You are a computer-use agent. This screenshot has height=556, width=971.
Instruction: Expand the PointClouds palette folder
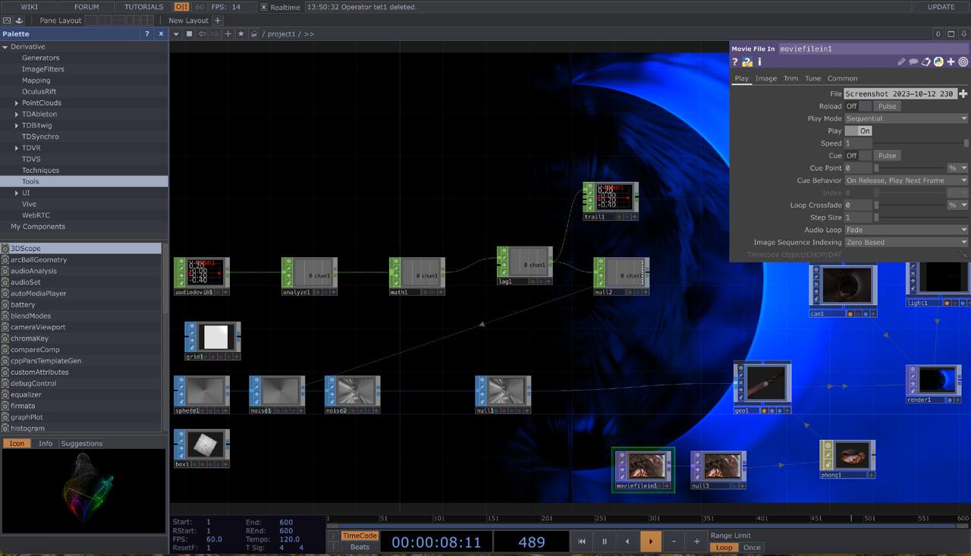tap(17, 103)
